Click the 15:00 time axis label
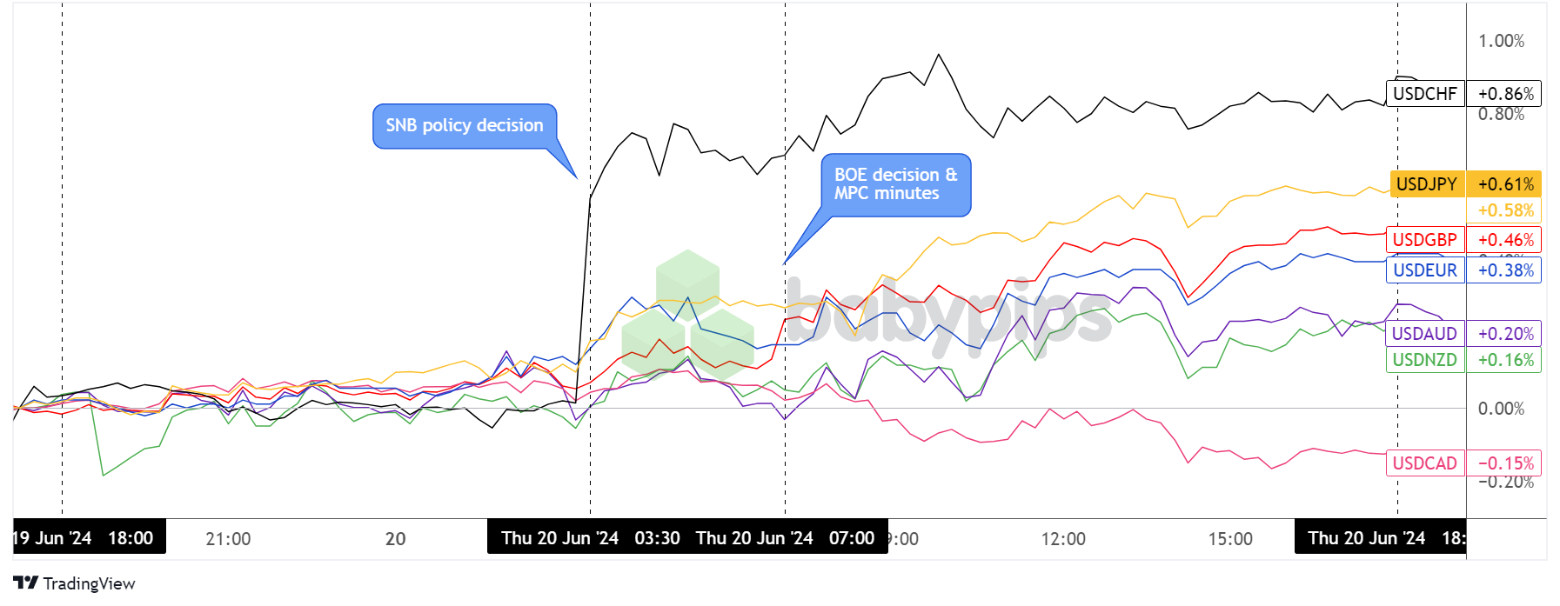1560x606 pixels. coord(1230,539)
